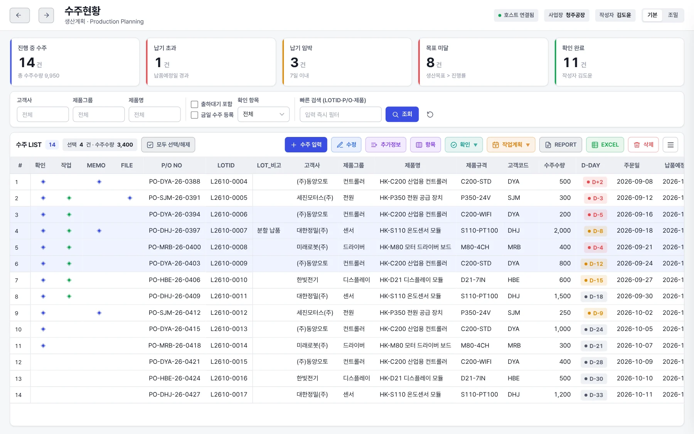Click work marker for PO-DHJ-26-0409
This screenshot has width=694, height=434.
pyautogui.click(x=69, y=296)
